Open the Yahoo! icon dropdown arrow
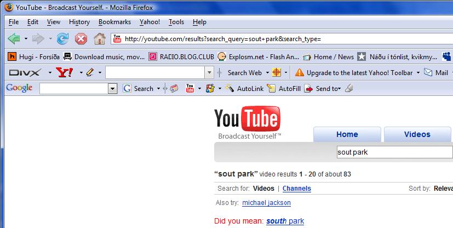This screenshot has height=228, width=453. (x=81, y=72)
